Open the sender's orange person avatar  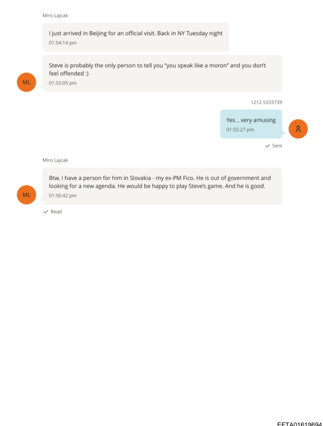298,129
